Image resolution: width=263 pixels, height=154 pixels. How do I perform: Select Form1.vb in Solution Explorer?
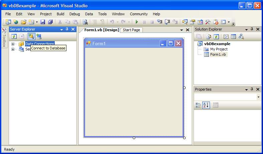click(x=218, y=54)
